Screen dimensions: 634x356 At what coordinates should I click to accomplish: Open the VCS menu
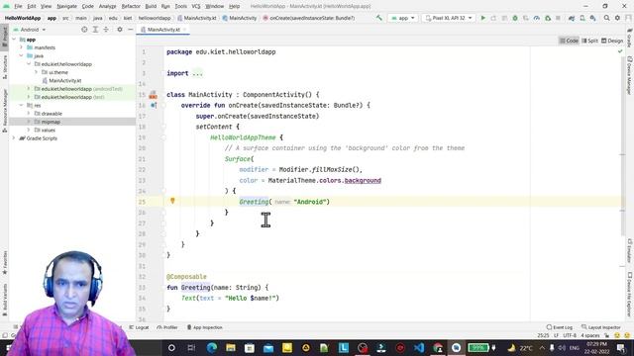coord(196,6)
